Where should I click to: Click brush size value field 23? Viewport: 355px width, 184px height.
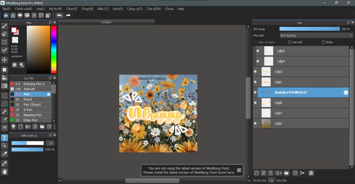[50, 143]
